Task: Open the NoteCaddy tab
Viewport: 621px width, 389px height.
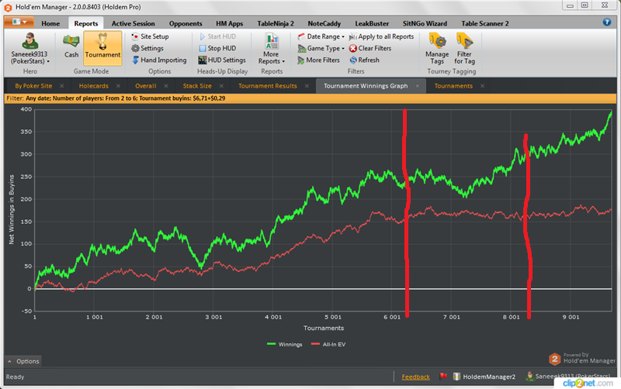Action: (x=324, y=23)
